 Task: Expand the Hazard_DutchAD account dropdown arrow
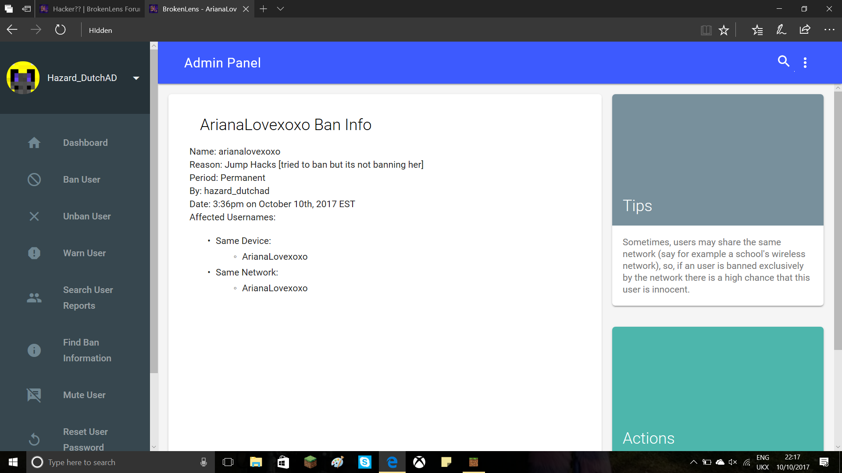tap(136, 78)
